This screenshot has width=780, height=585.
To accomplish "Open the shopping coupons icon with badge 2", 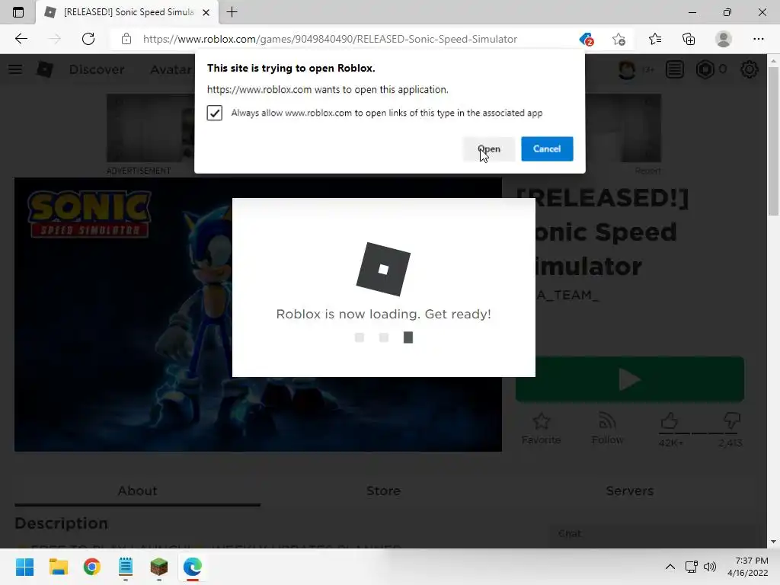I will click(586, 39).
